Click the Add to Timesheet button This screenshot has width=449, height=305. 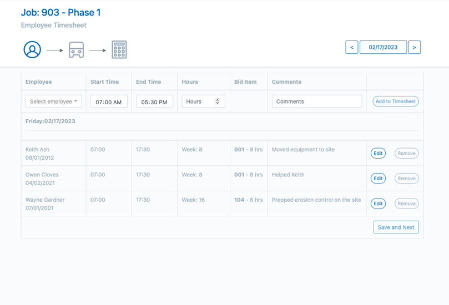point(396,101)
